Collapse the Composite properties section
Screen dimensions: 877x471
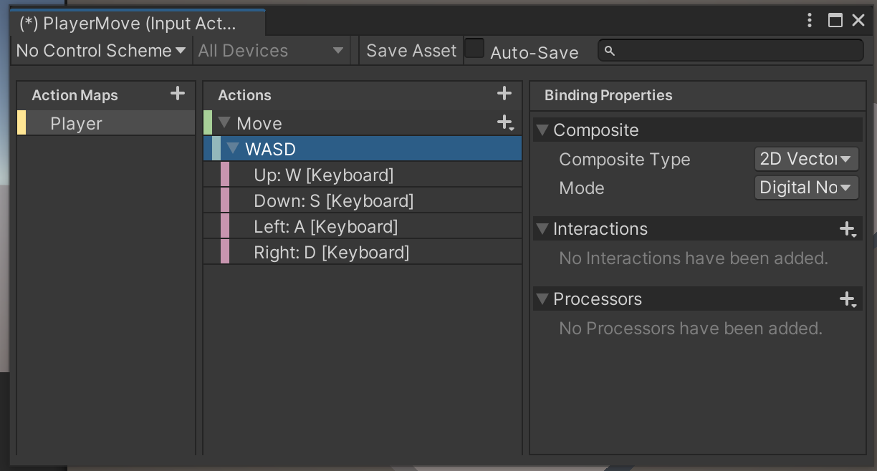tap(542, 130)
